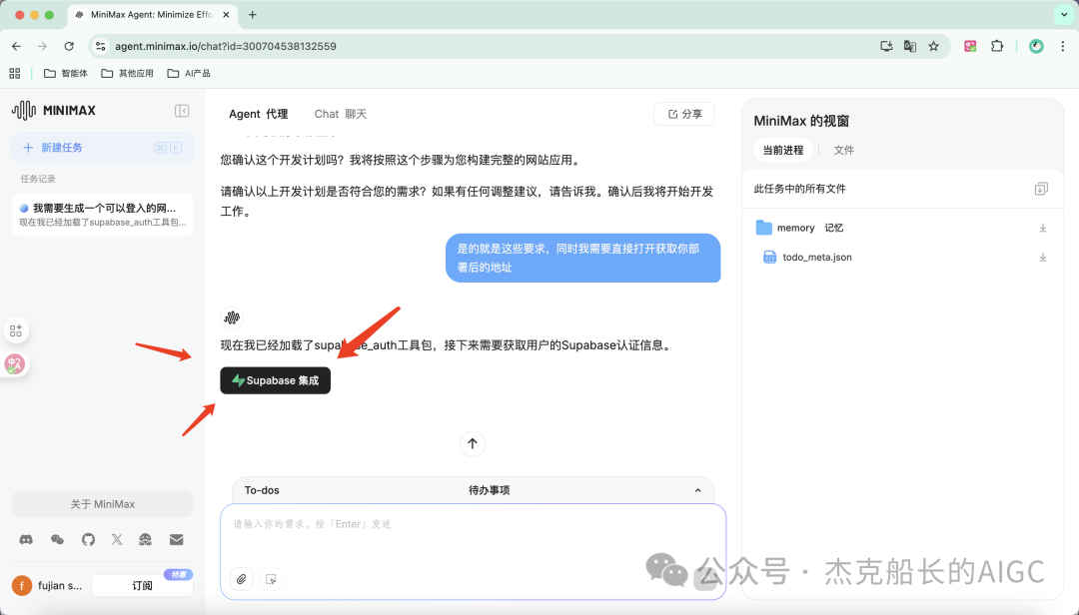Open the WeChat link icon
The image size is (1079, 615).
click(57, 540)
